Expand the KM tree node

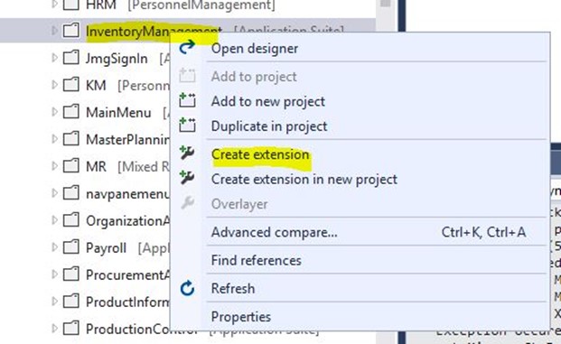[54, 85]
